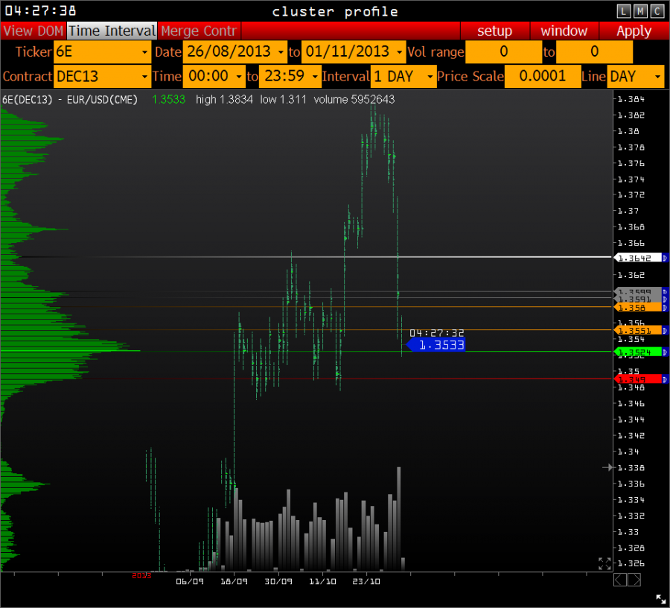Toggle the Time Interval mode
Viewport: 670px width, 608px height.
tap(112, 31)
